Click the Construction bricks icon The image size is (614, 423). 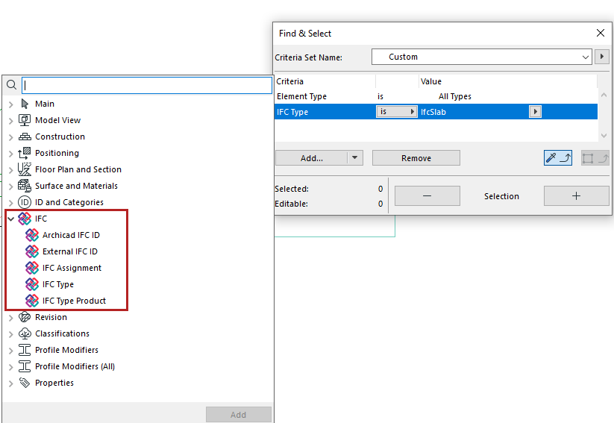[25, 137]
